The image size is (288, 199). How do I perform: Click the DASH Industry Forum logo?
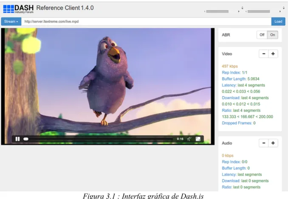18,8
